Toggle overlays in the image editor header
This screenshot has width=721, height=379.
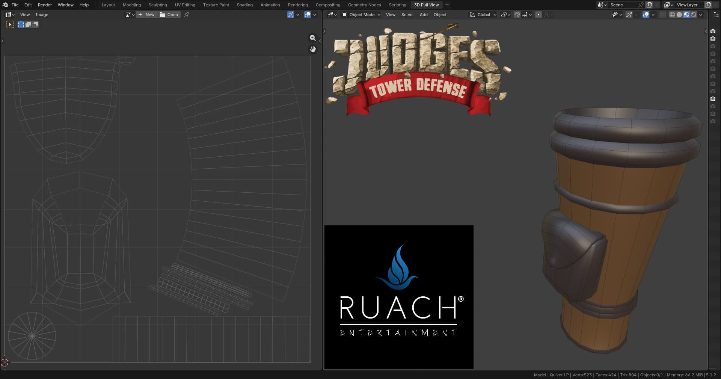pyautogui.click(x=308, y=15)
